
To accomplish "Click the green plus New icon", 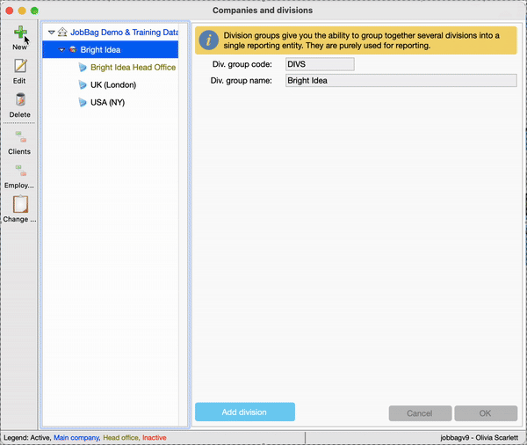I will [20, 33].
